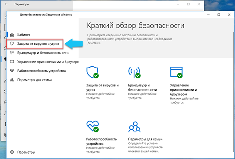This screenshot has width=235, height=159.
Task: Click the gear icon beside Параметры
Action: [x=12, y=152]
